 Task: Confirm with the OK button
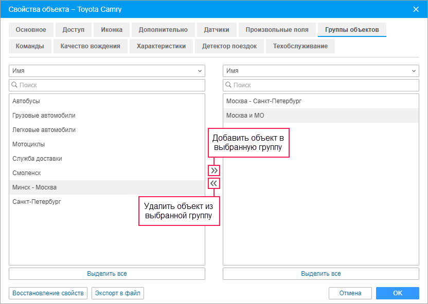pyautogui.click(x=397, y=293)
